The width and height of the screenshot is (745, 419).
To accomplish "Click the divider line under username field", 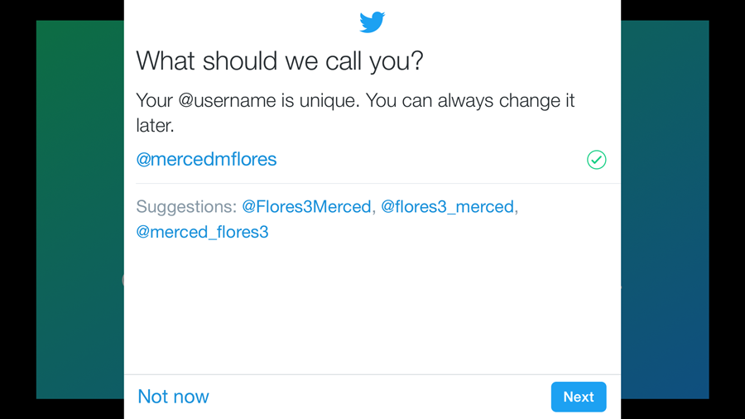I will coord(377,183).
